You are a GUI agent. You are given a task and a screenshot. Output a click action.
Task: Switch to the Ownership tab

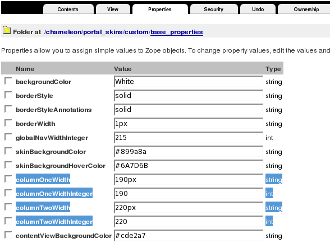(306, 10)
